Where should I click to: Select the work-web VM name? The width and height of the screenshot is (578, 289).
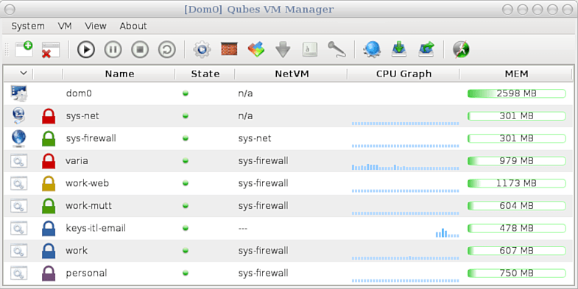pyautogui.click(x=88, y=183)
